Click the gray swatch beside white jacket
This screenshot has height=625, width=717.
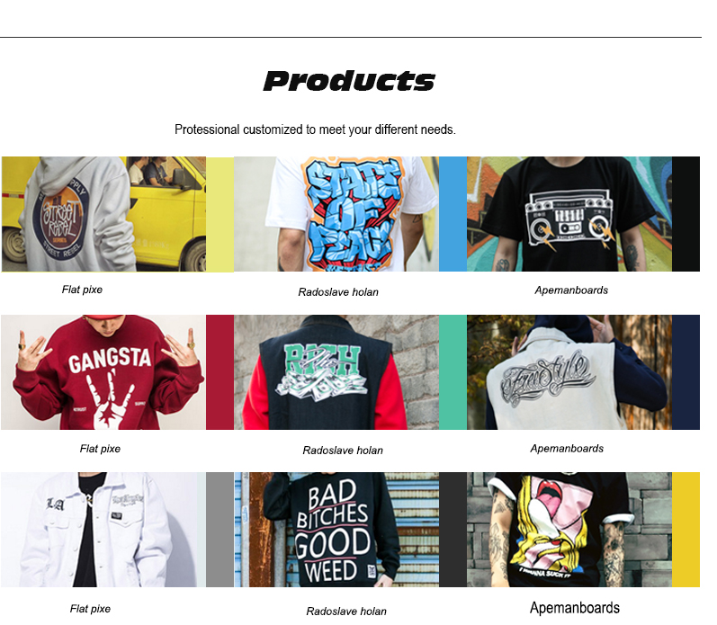pyautogui.click(x=220, y=530)
